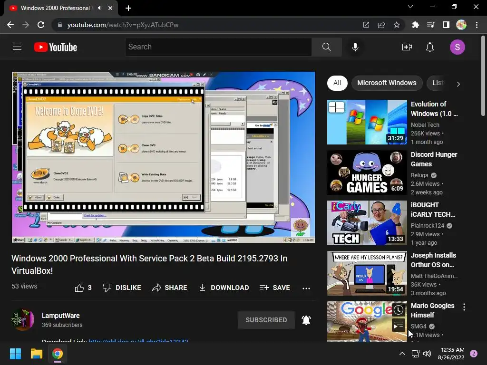The width and height of the screenshot is (487, 365).
Task: Share this page icon in address bar
Action: [x=381, y=25]
